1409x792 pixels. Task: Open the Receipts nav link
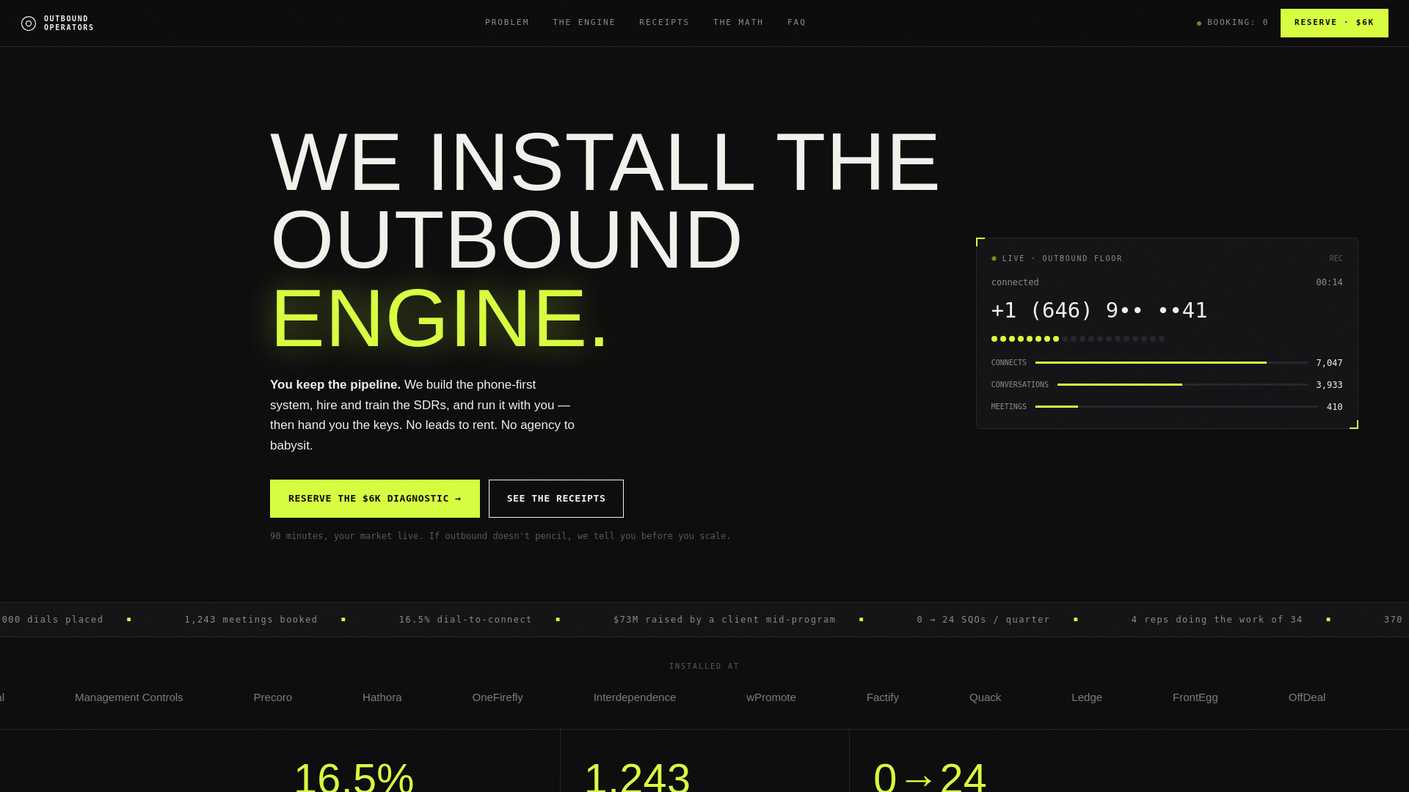tap(664, 23)
